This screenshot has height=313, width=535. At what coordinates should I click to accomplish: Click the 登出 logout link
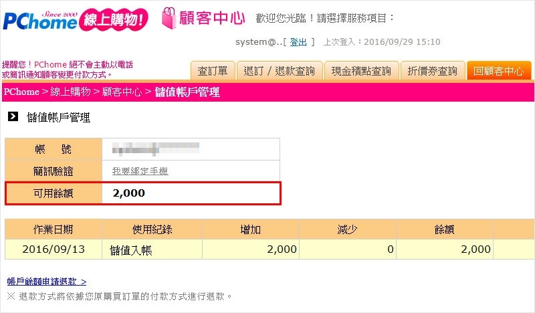tap(298, 42)
